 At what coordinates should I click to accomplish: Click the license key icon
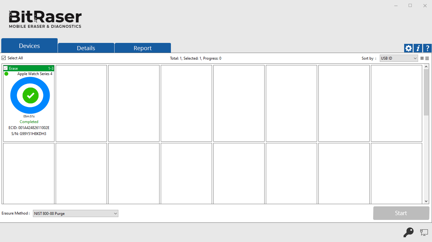coord(408,233)
